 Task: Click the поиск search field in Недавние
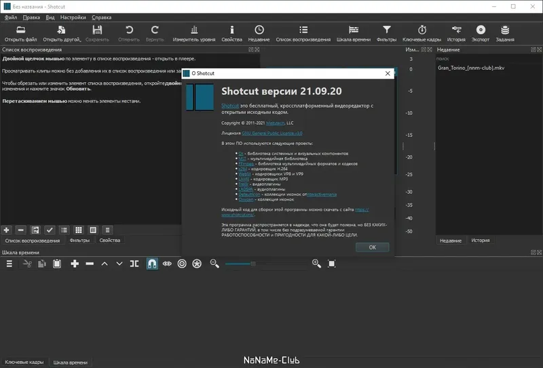488,59
